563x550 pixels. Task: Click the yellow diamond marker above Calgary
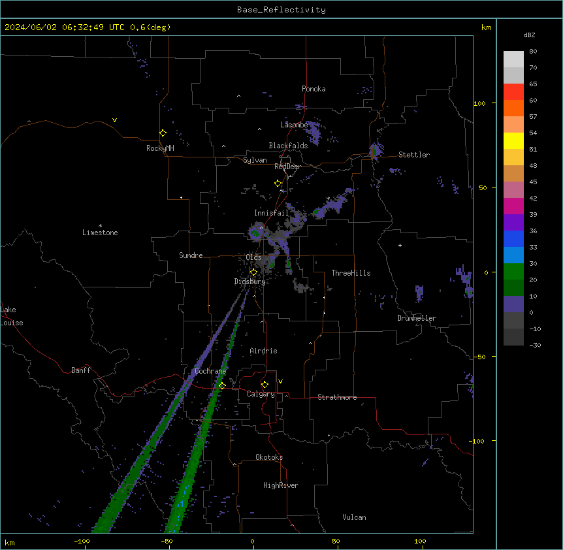coord(265,385)
